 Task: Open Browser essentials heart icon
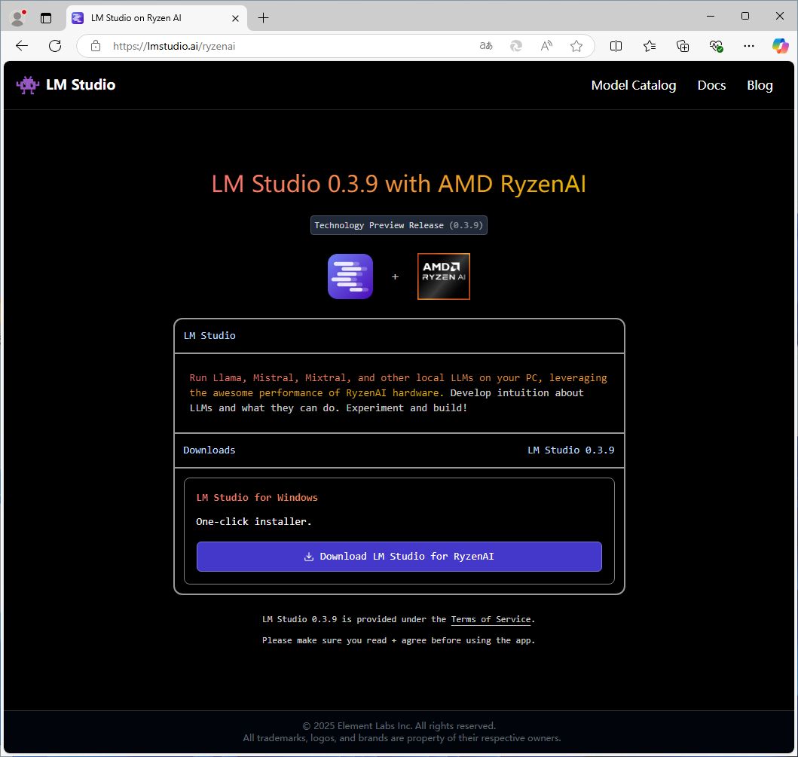click(716, 46)
